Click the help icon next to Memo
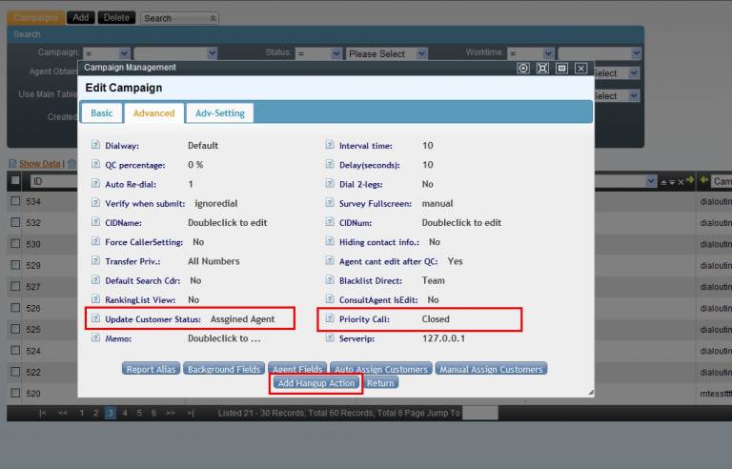The image size is (732, 469). pos(95,338)
